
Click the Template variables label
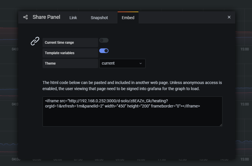(x=60, y=53)
